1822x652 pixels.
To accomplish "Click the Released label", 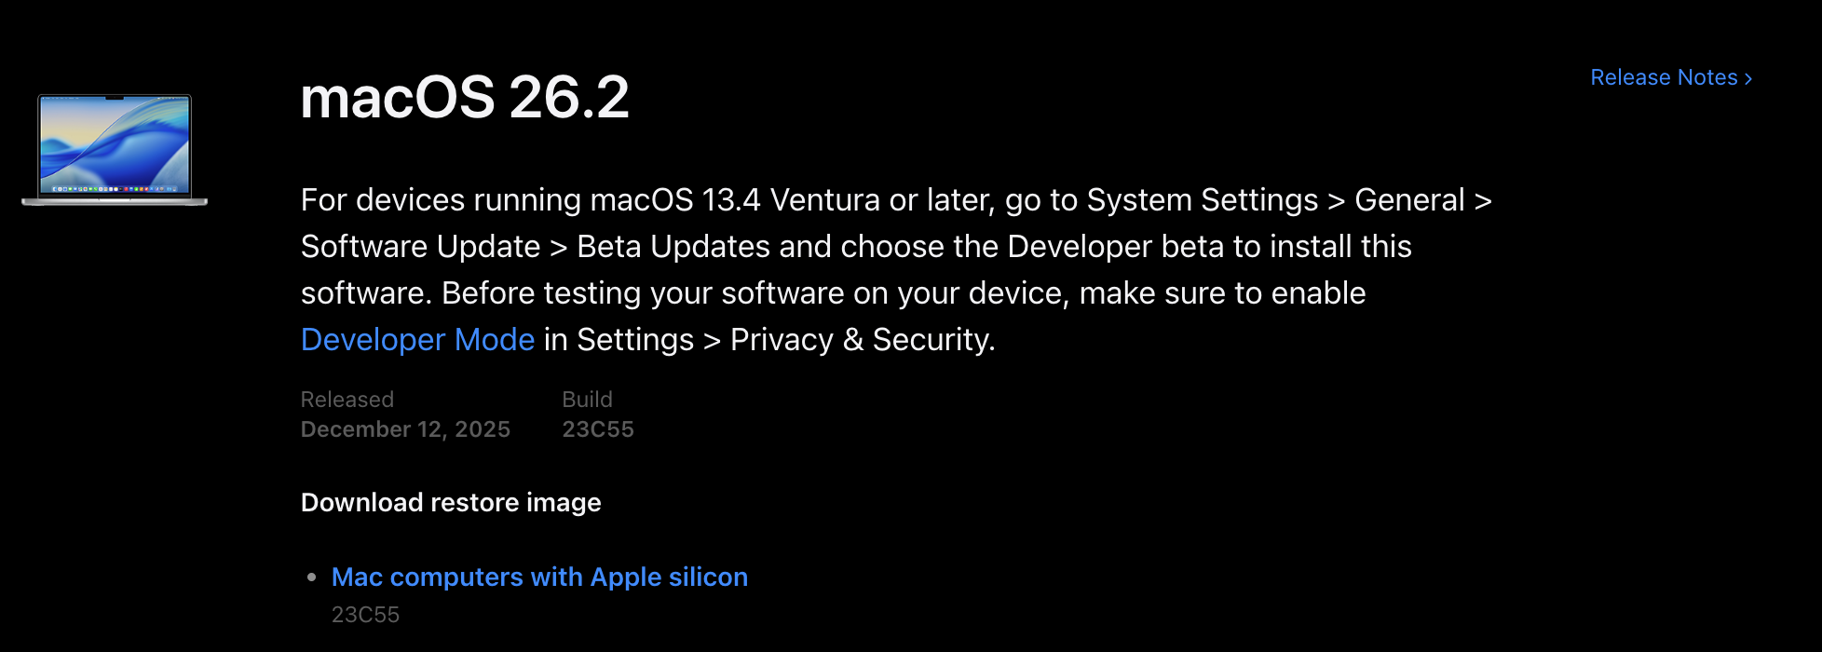I will coord(347,399).
